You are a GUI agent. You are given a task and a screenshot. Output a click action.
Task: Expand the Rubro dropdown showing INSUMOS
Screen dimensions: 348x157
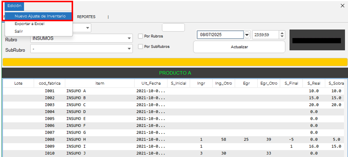click(x=129, y=38)
